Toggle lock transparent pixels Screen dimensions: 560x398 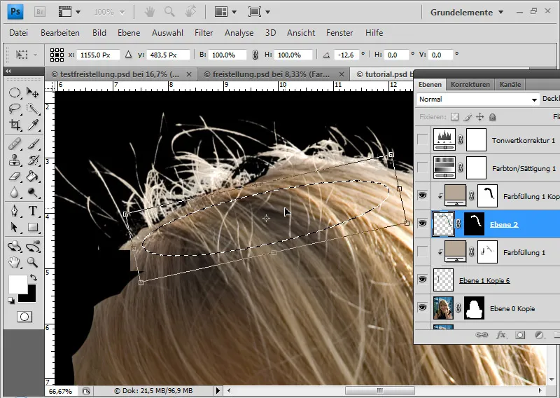point(454,117)
